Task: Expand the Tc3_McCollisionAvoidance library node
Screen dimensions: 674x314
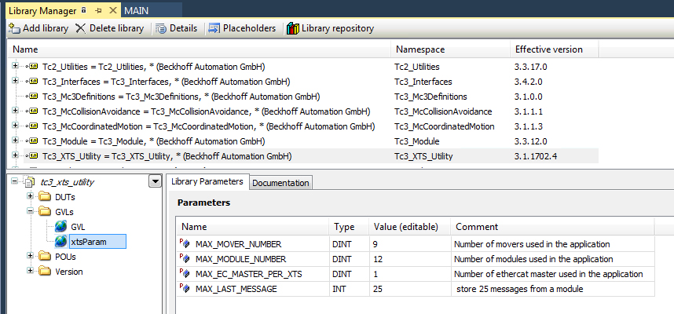Action: [16, 111]
